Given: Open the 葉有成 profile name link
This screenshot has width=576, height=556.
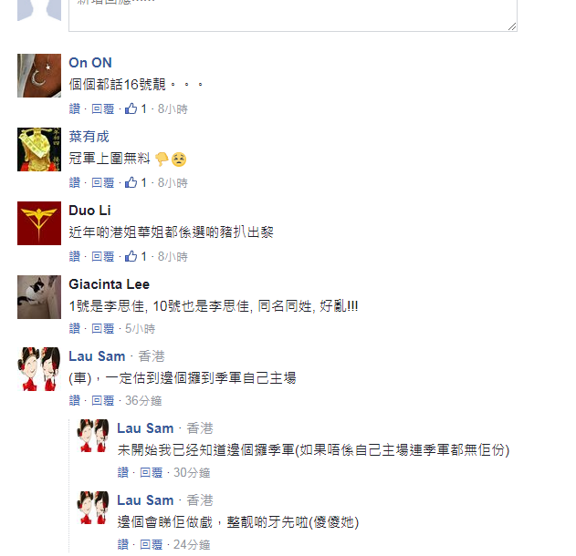Looking at the screenshot, I should point(89,137).
